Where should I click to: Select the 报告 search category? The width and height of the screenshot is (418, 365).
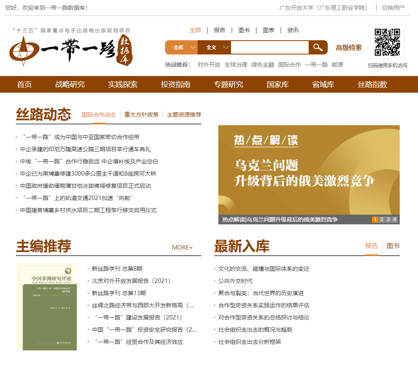coord(220,30)
